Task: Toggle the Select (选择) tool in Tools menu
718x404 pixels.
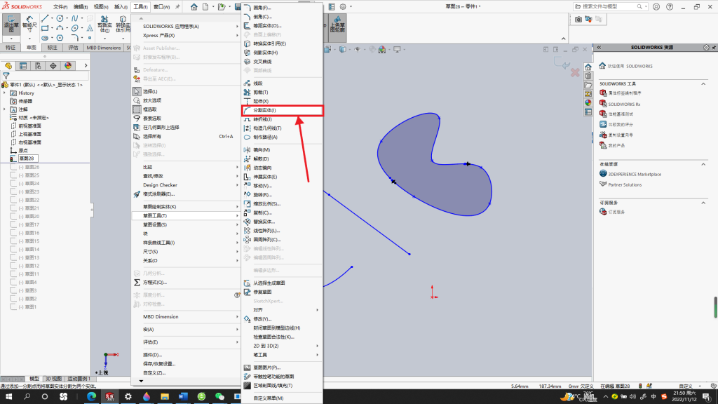Action: [150, 92]
